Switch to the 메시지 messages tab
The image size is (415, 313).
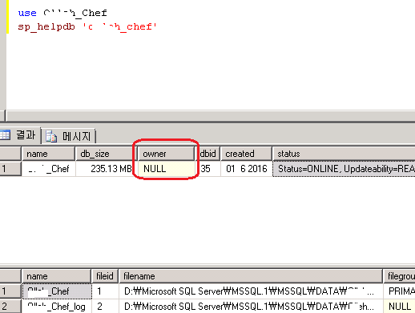coord(69,136)
